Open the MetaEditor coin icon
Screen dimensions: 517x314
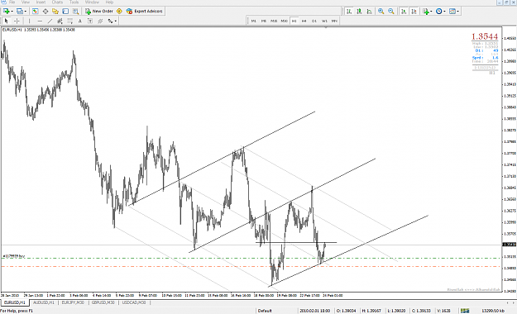point(119,12)
